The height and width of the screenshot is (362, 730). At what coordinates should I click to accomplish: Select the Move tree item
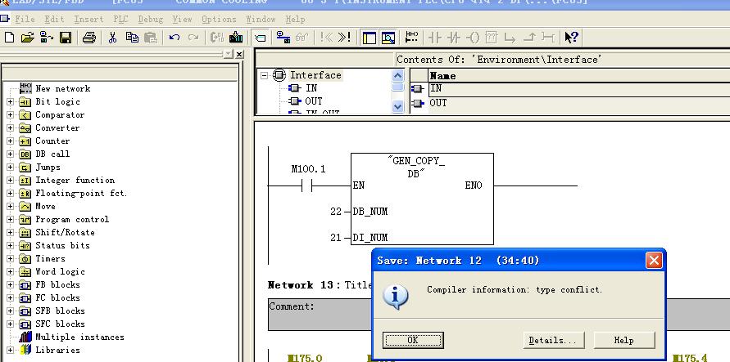click(46, 206)
